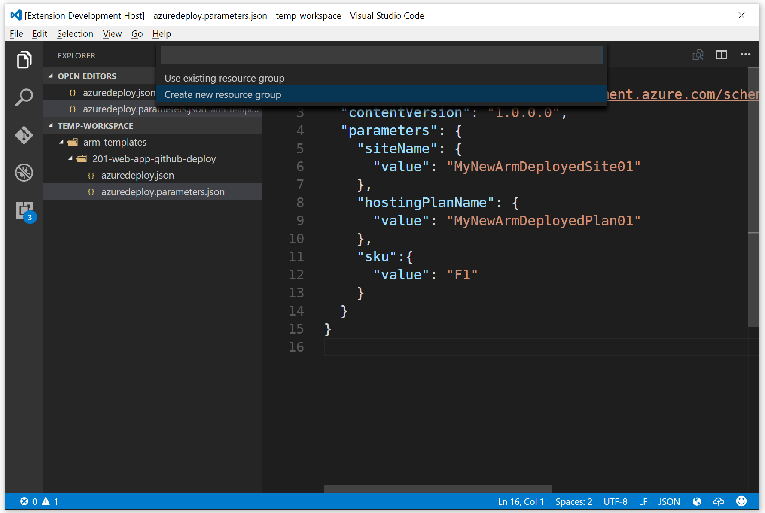Choose Use existing resource group option
Viewport: 765px width, 513px height.
coord(381,78)
